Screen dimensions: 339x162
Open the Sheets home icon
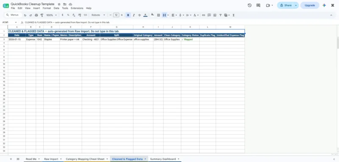coord(6,6)
